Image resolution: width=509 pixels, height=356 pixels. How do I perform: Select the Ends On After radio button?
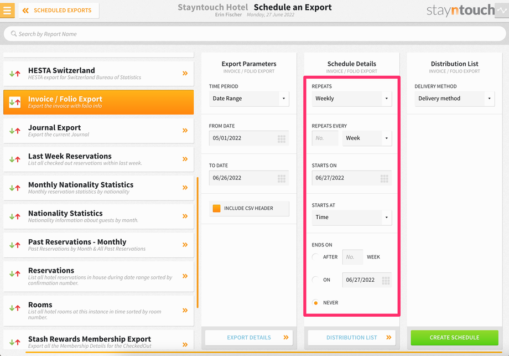point(315,257)
